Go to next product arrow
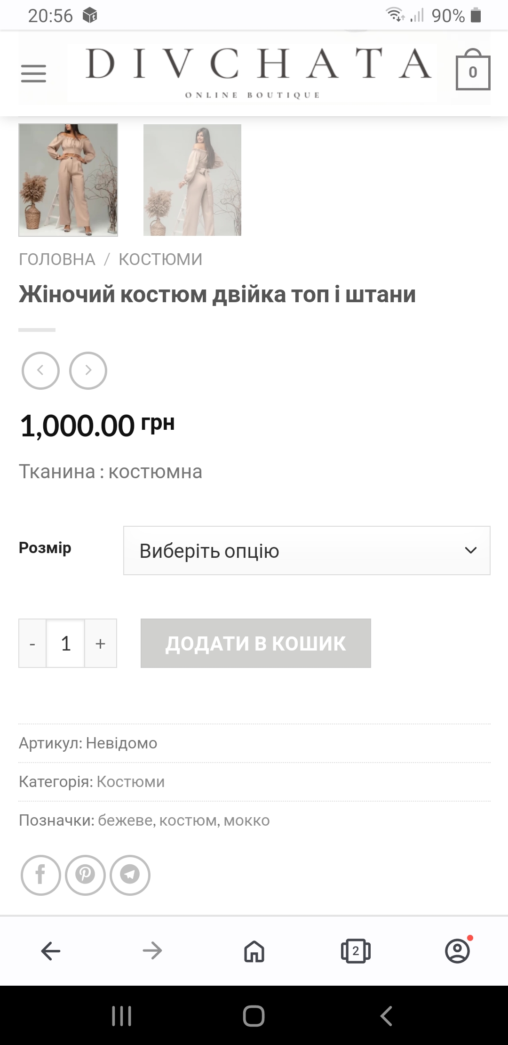Viewport: 508px width, 1045px height. coord(88,370)
